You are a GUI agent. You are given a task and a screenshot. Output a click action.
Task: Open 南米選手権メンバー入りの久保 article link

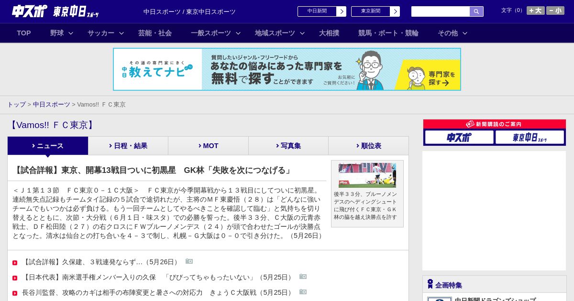(158, 277)
